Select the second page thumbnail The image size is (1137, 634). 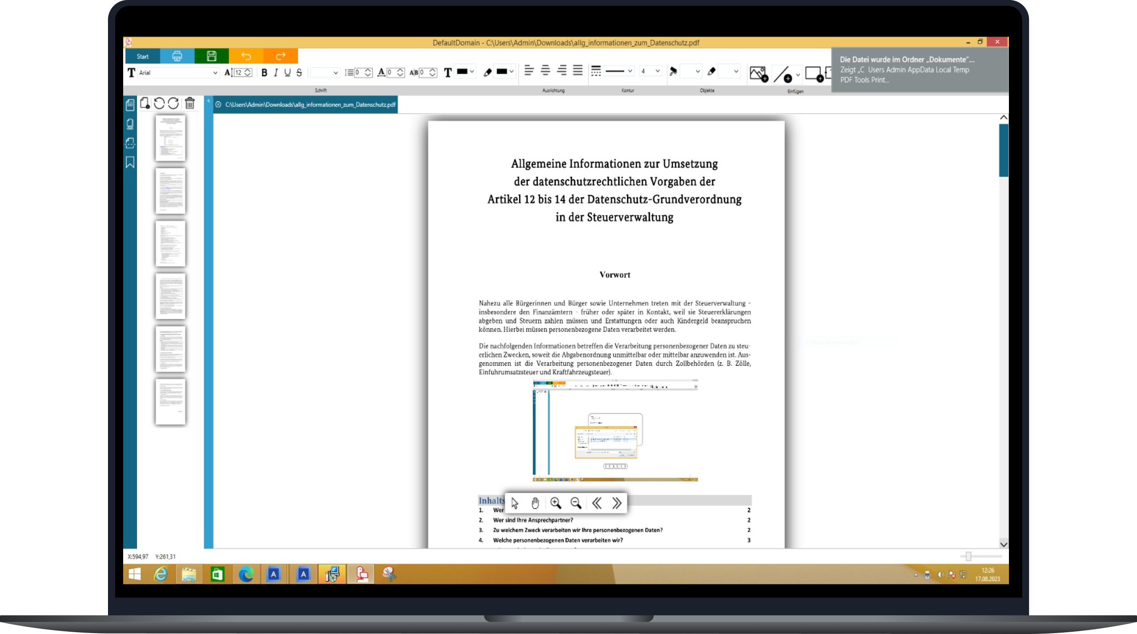(x=170, y=191)
